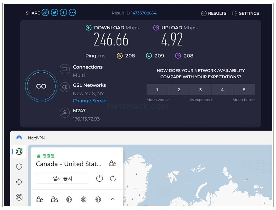
Task: Click Change Server link
Action: click(90, 101)
